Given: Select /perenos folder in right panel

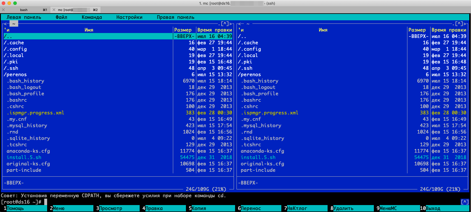Looking at the screenshot, I should [352, 74].
